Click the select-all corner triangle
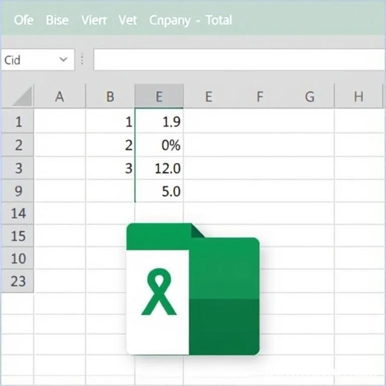The height and width of the screenshot is (386, 386). 22,96
